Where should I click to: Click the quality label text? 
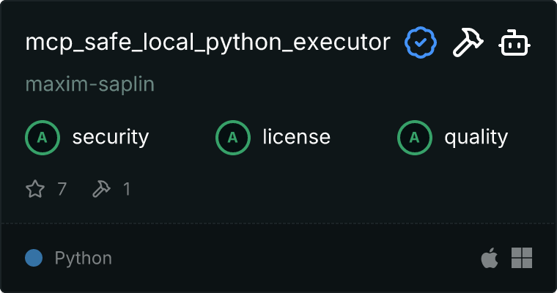(x=476, y=137)
